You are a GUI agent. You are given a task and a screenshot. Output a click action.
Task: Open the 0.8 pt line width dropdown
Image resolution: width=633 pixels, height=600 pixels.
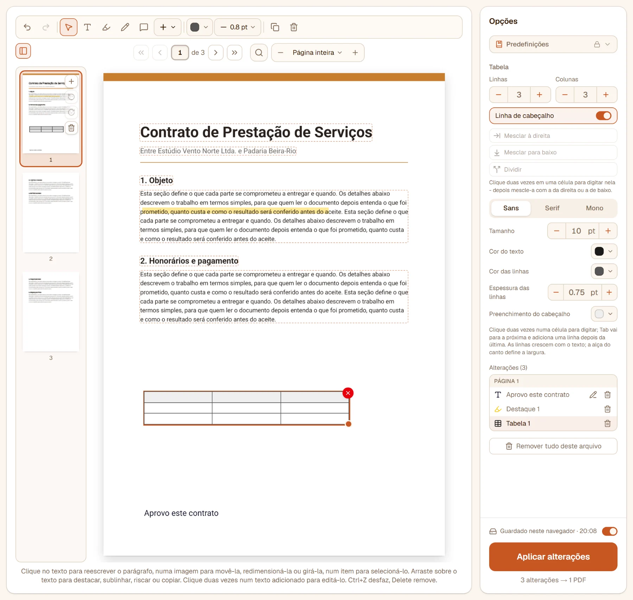[x=238, y=27]
